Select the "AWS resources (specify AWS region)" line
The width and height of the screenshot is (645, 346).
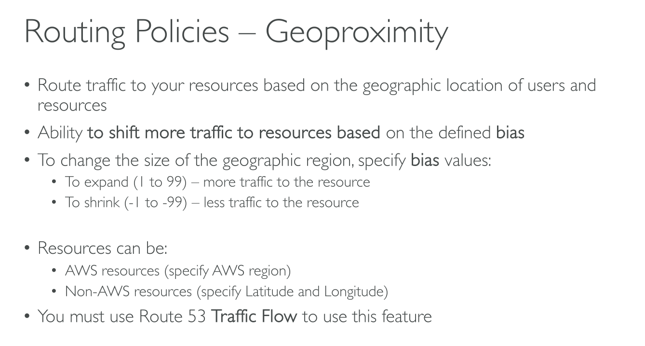[178, 271]
